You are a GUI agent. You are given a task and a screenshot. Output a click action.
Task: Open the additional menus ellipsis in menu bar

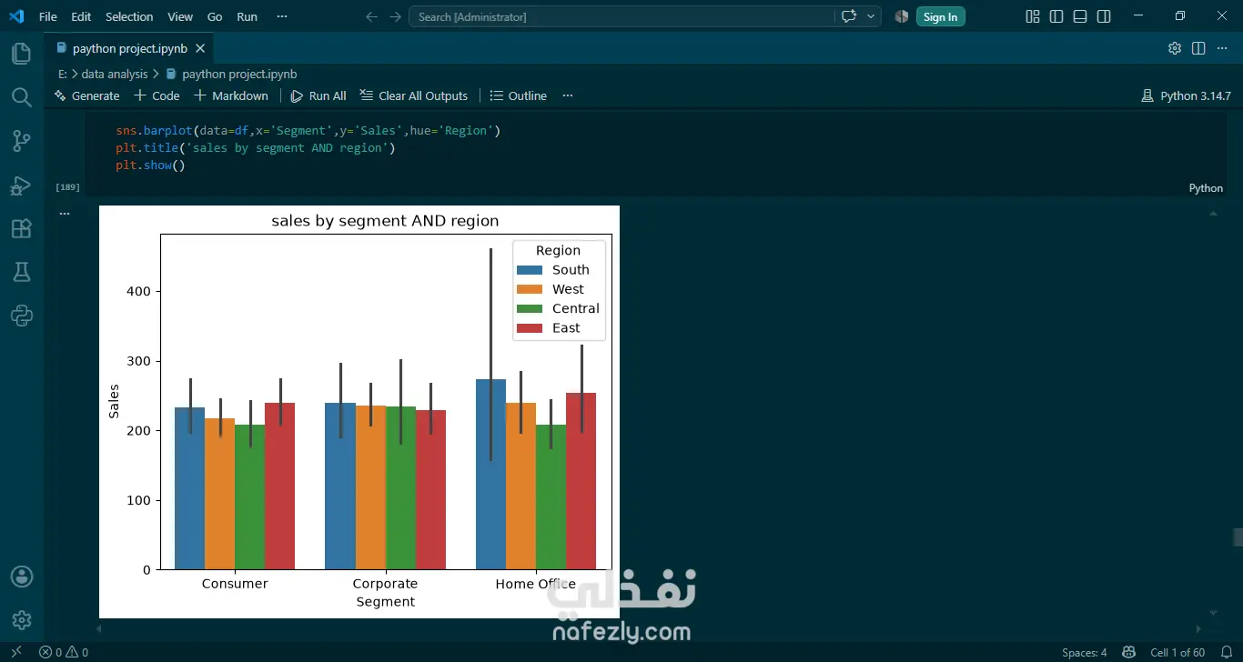click(281, 16)
